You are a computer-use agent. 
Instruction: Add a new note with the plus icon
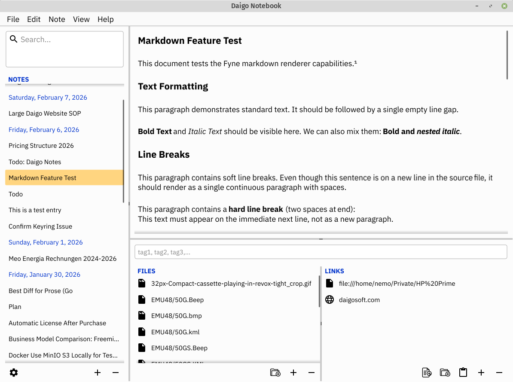[98, 373]
